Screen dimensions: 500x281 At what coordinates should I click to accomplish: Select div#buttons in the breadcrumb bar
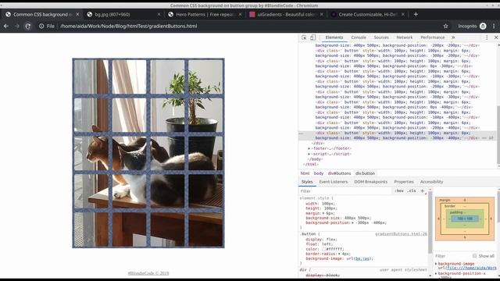(x=339, y=173)
